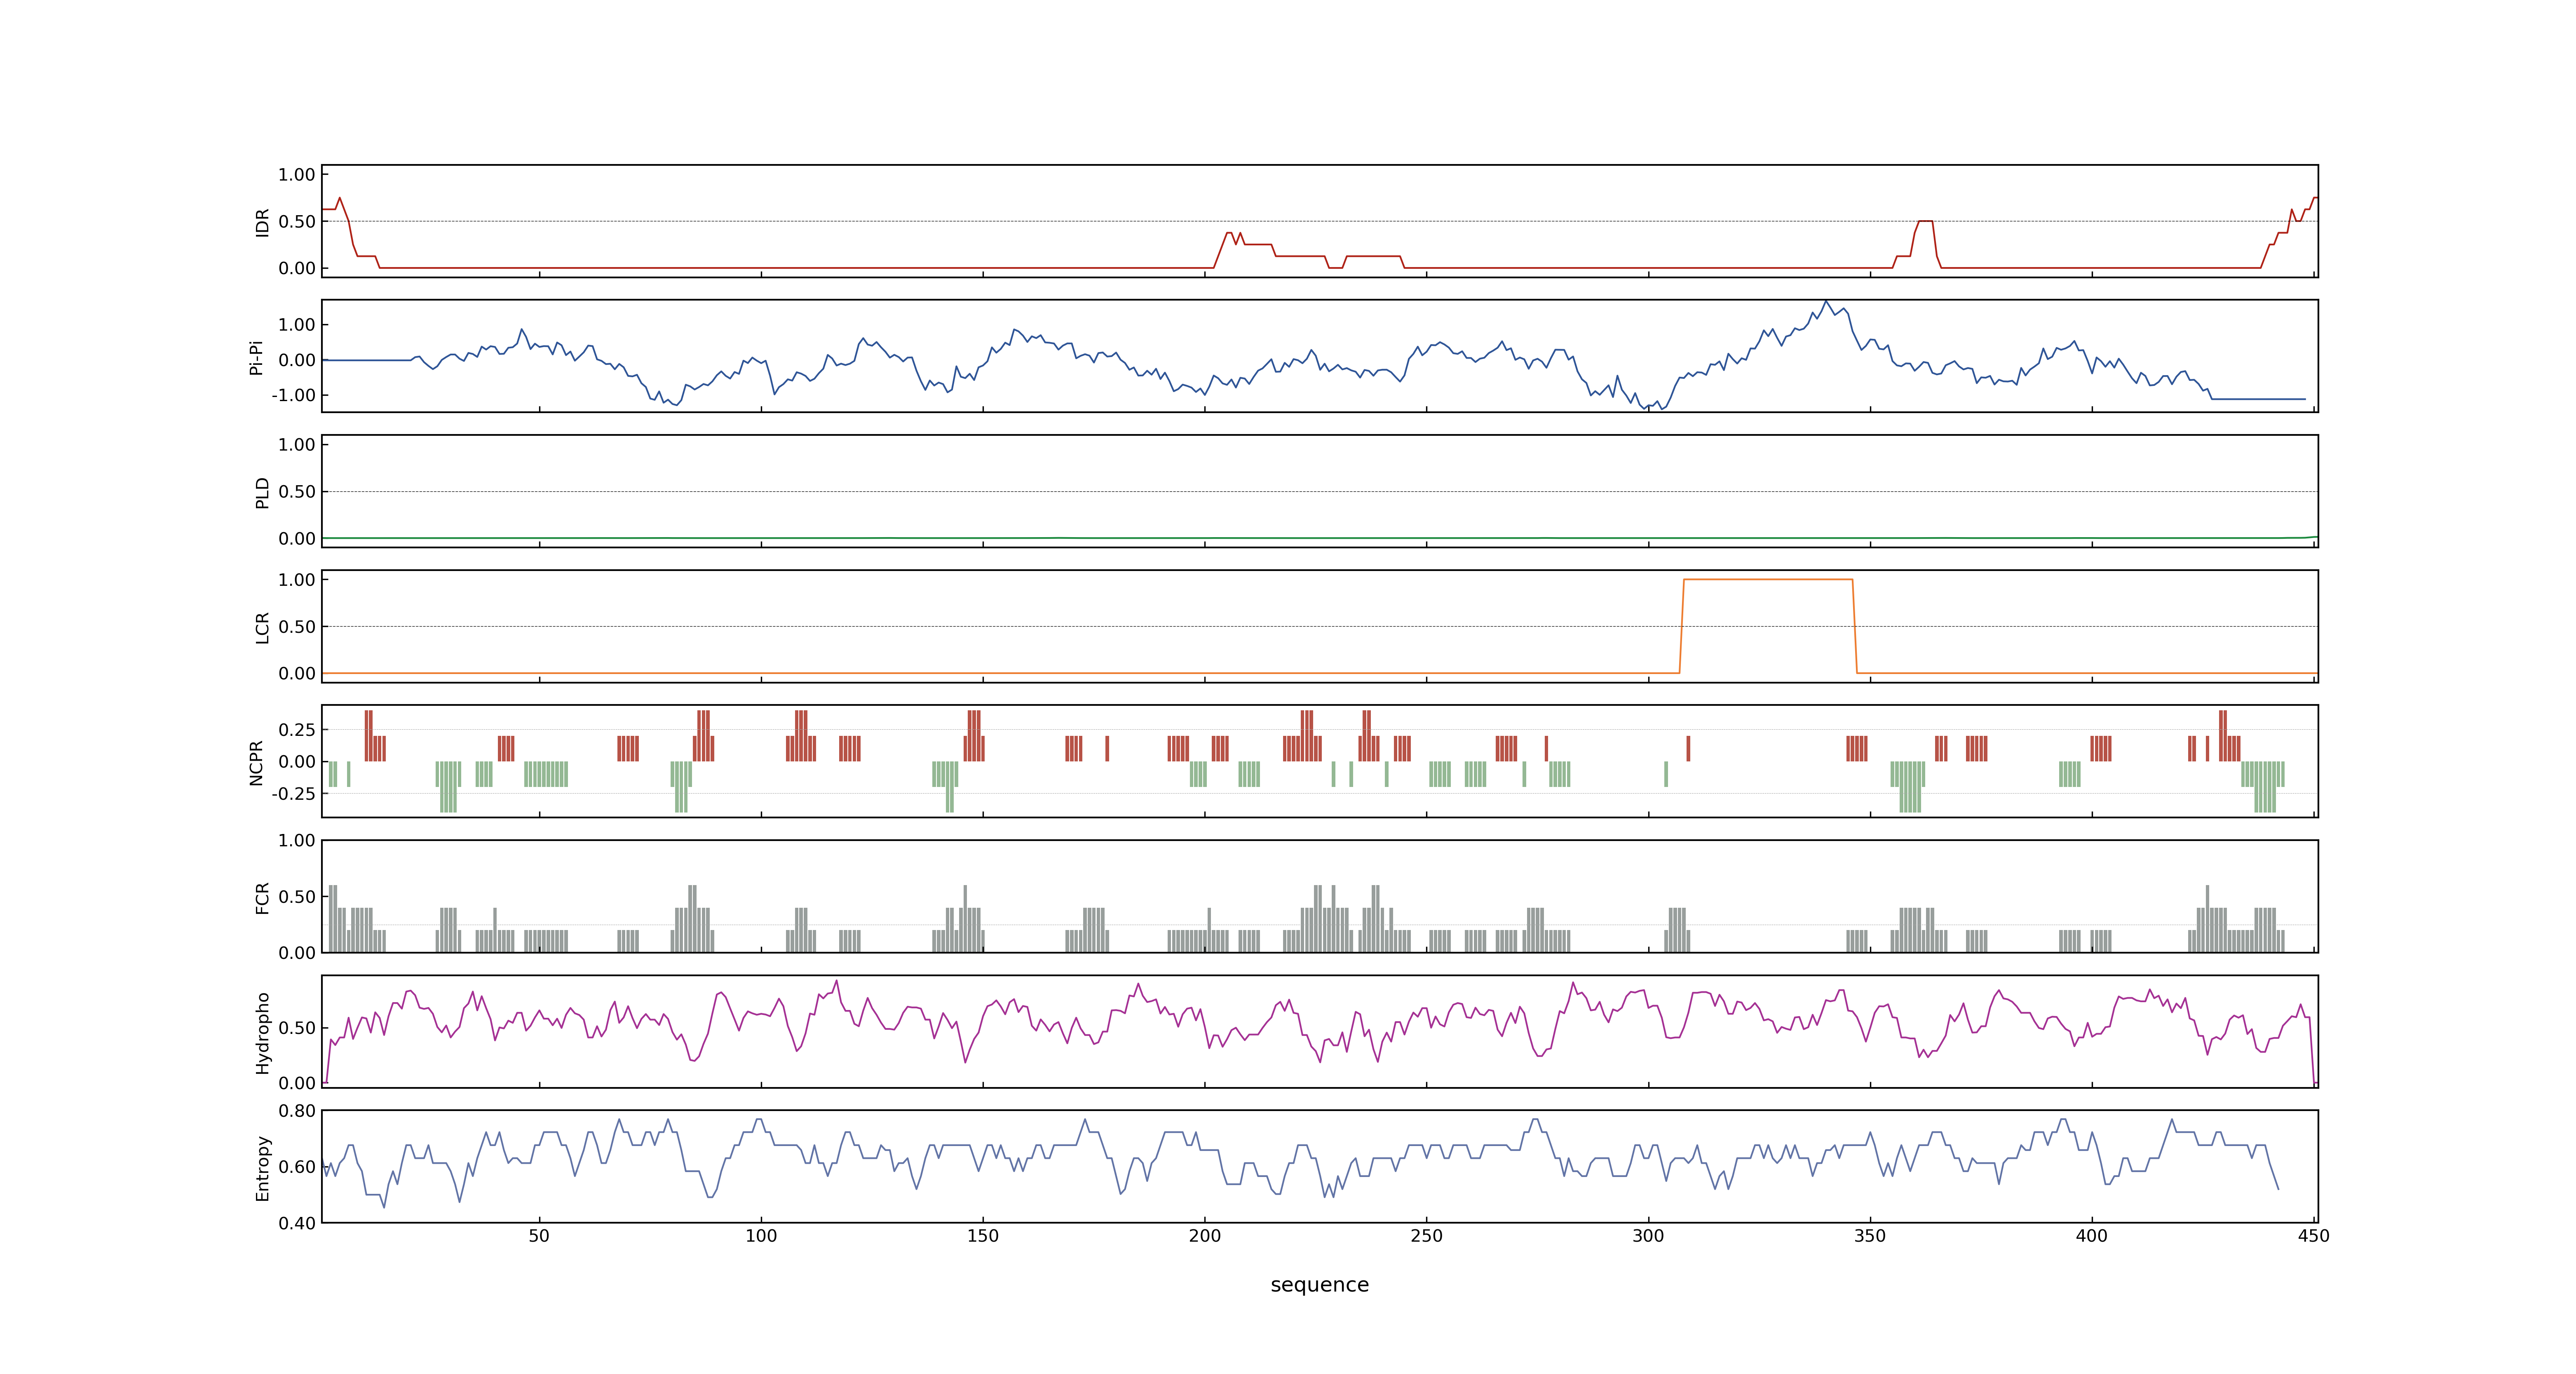This screenshot has height=1374, width=2576.
Task: Click x-axis tick label 350
Action: (1870, 1236)
